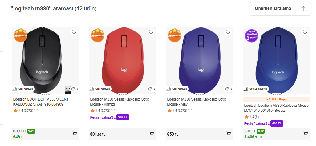Add the 1.406,99 TL blue mouse to cart
316x146 pixels.
coord(306,134)
